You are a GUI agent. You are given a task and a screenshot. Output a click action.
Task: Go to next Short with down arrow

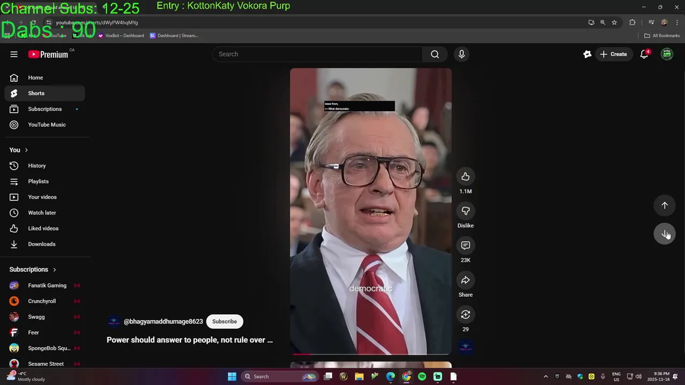coord(665,234)
